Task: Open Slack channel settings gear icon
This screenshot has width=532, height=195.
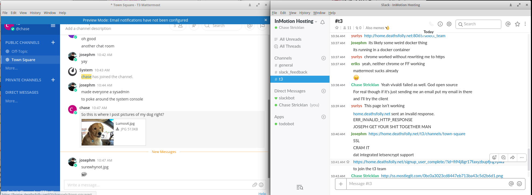Action: click(x=449, y=24)
